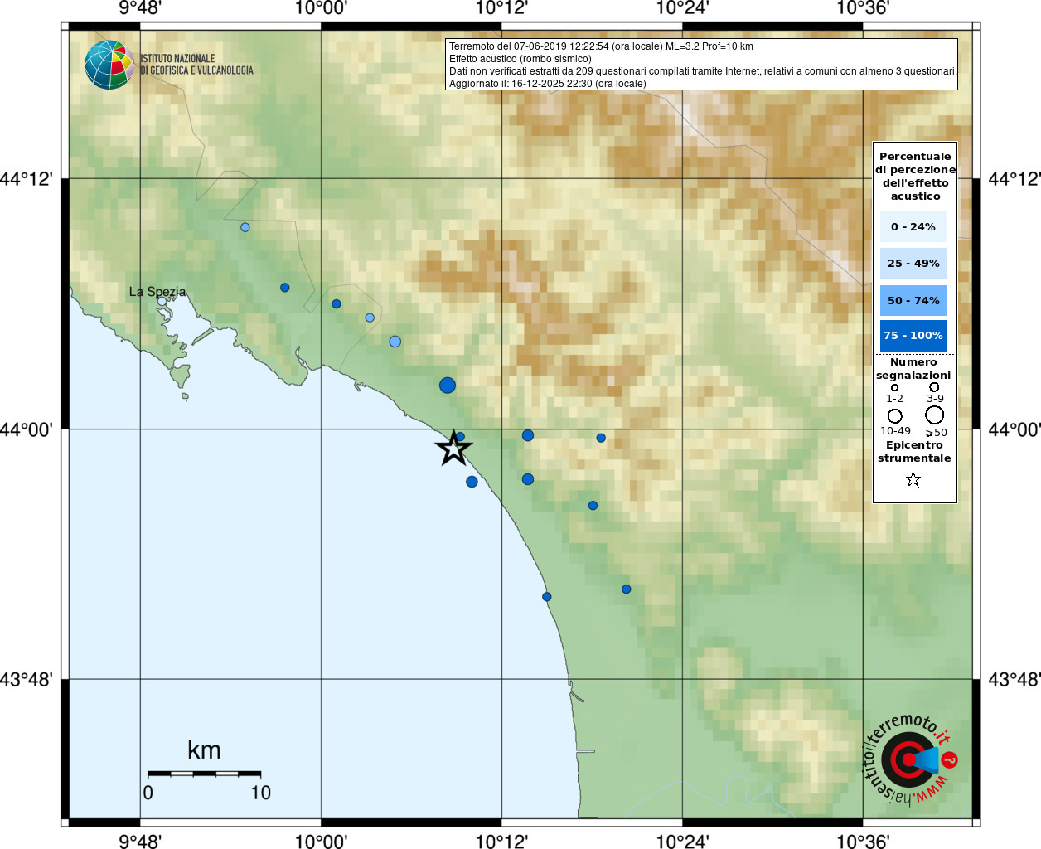This screenshot has height=849, width=1041.
Task: Click the coastal dot just south of epicenter star
Action: tap(472, 482)
